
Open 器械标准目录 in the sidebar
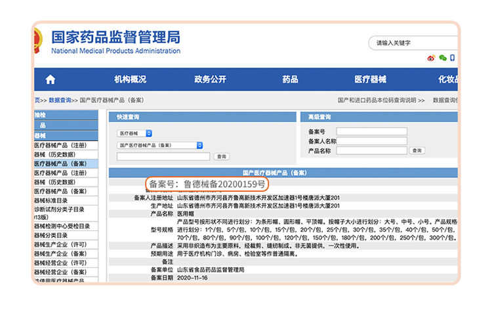tap(66, 200)
